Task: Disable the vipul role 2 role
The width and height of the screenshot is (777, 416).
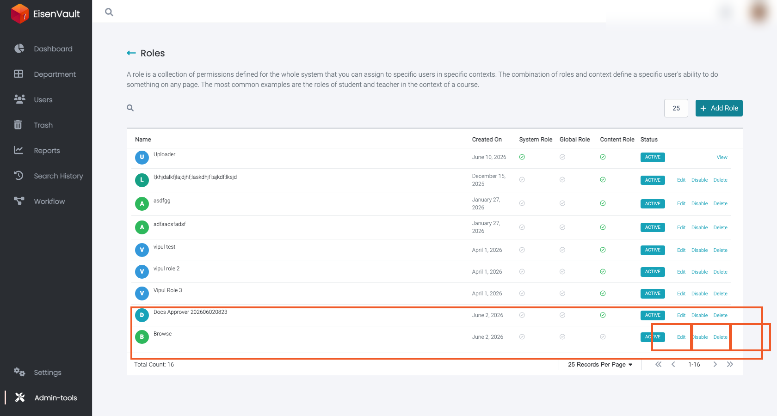Action: coord(699,272)
